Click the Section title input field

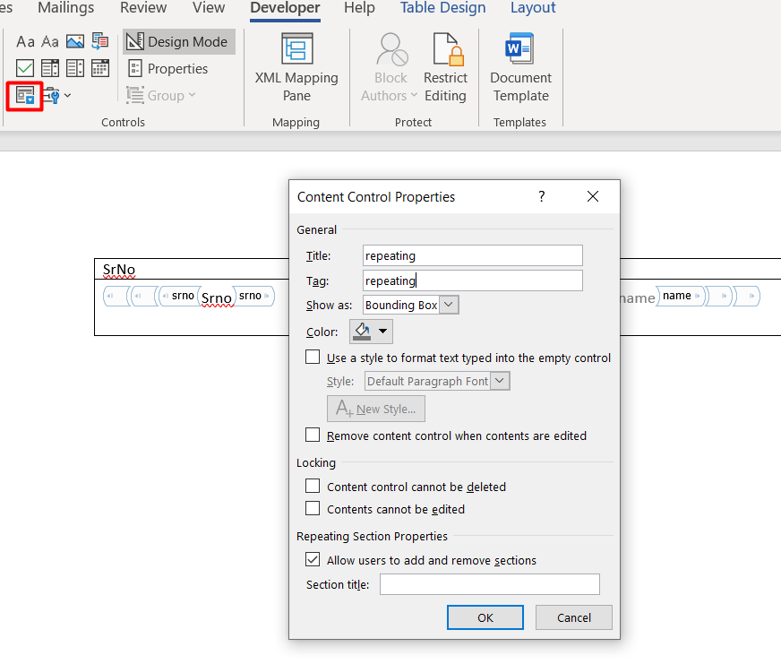[489, 584]
